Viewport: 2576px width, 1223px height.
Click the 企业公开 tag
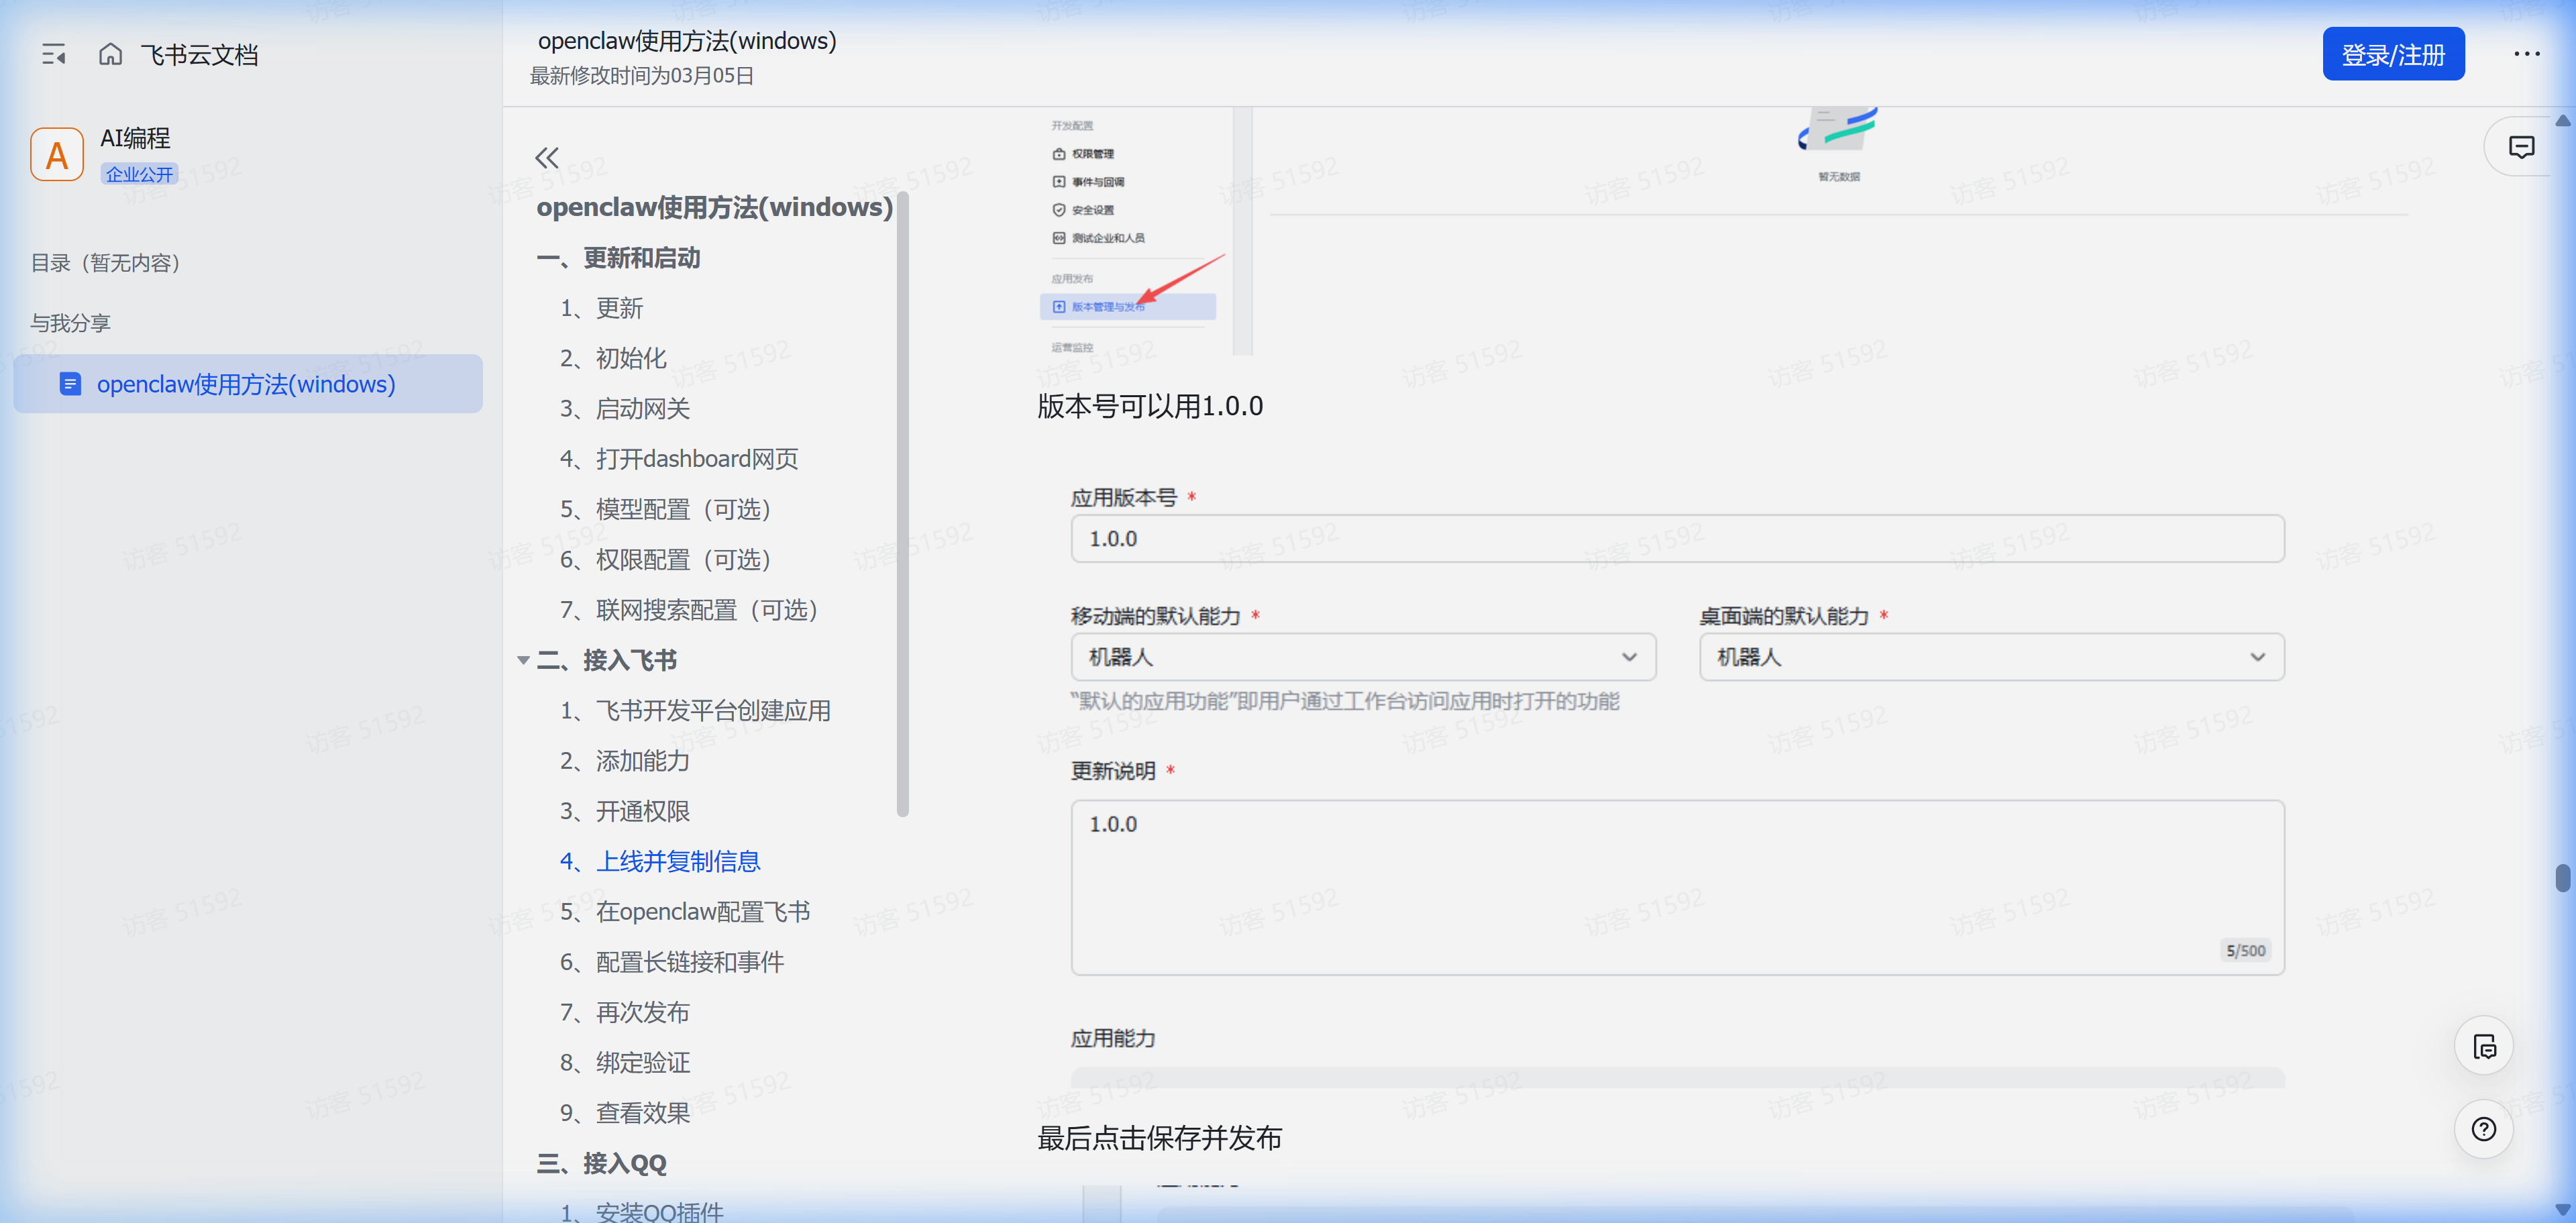[x=139, y=174]
